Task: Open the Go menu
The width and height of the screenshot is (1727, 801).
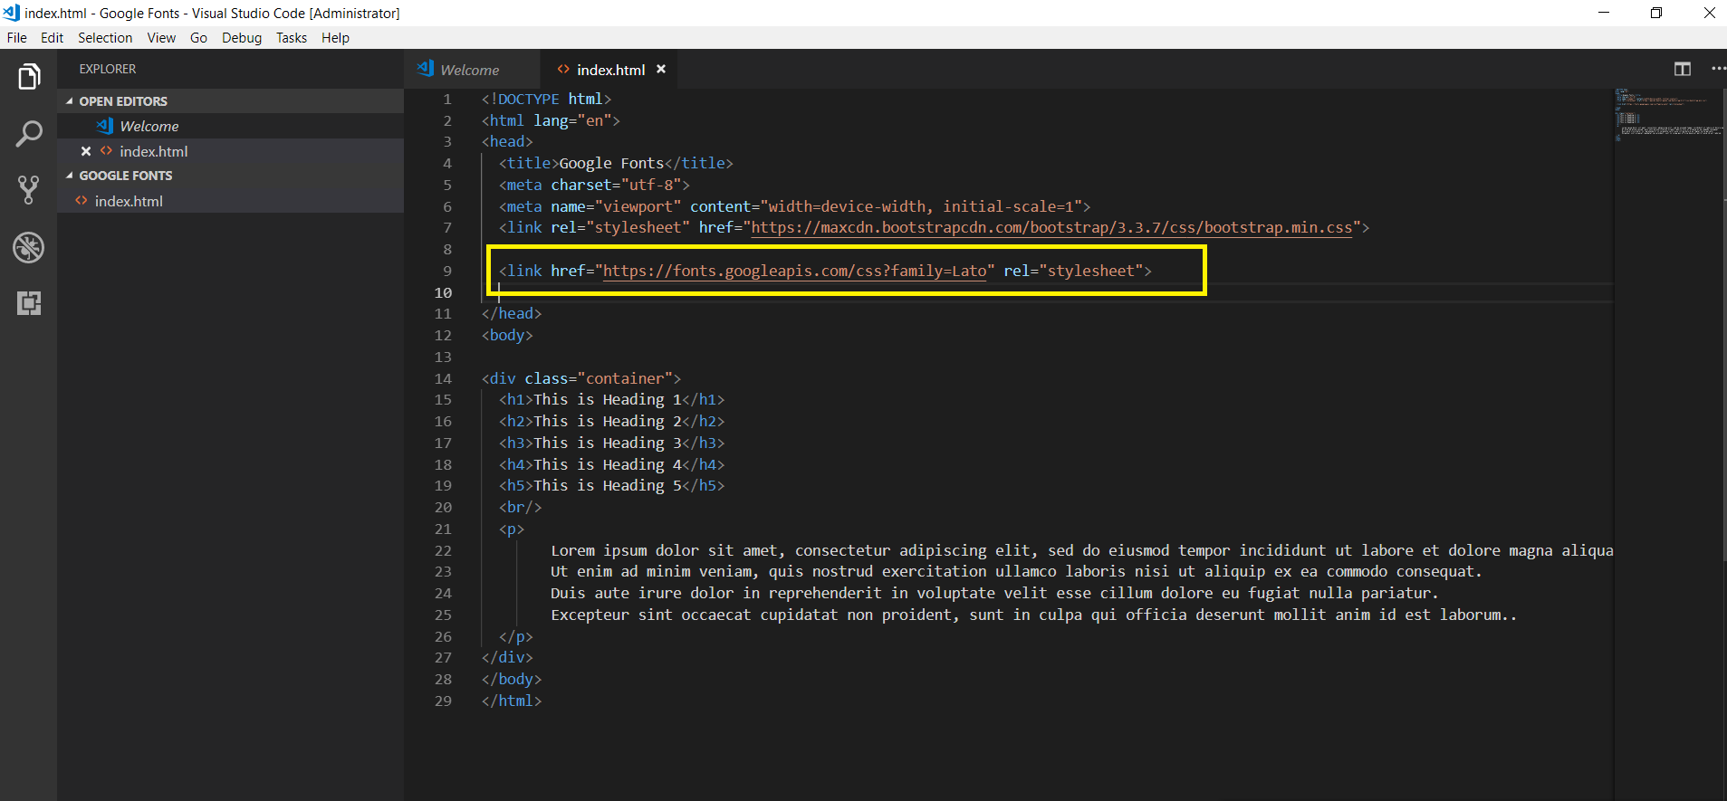Action: (198, 37)
